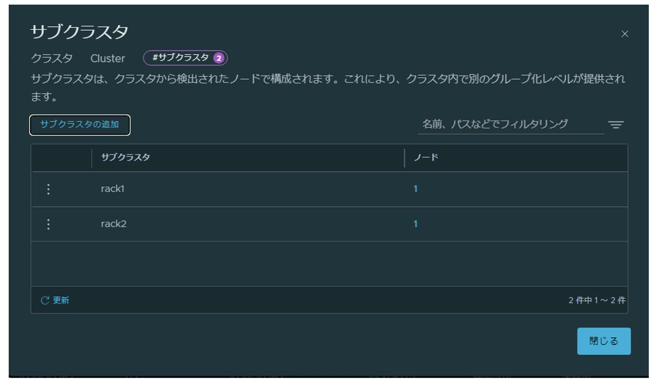Click the Cluster name text
Viewport: 657px width, 383px height.
(x=108, y=58)
